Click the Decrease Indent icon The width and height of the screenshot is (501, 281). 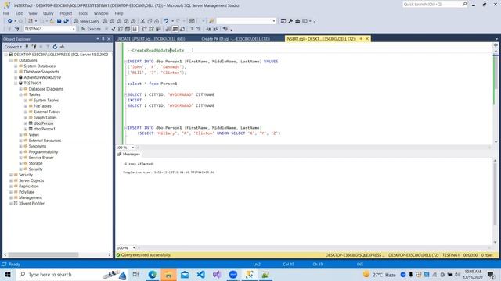pos(208,29)
